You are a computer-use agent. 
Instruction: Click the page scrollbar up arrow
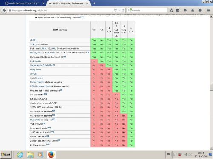(211, 17)
